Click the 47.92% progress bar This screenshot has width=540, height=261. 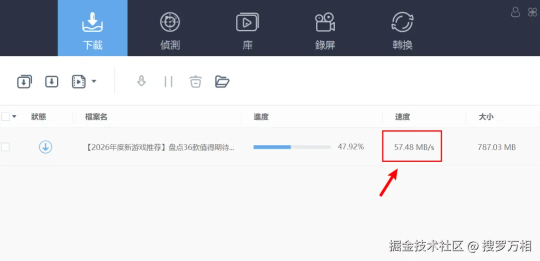[292, 147]
